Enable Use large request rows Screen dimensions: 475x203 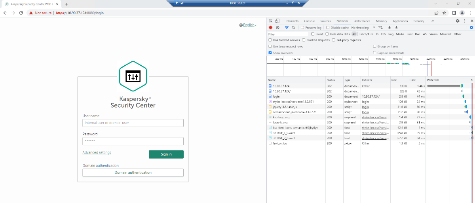(270, 46)
